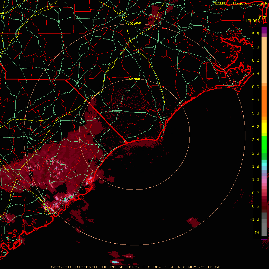The image size is (269, 269).
Task: Click the "TH" threshold label on the scale
Action: tap(257, 233)
